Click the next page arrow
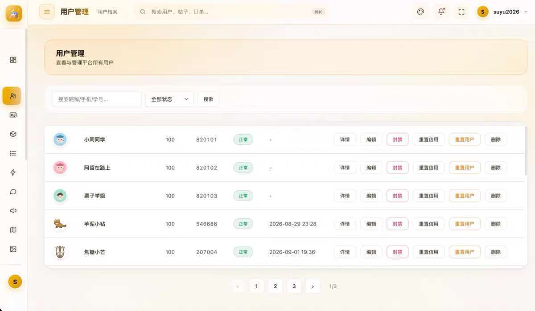The image size is (535, 311). tap(313, 286)
